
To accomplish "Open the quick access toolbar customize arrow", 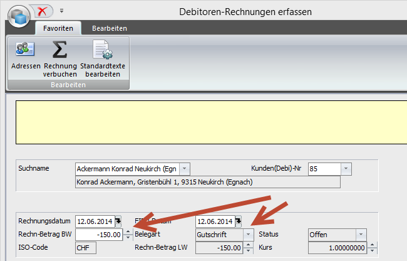I will [62, 11].
